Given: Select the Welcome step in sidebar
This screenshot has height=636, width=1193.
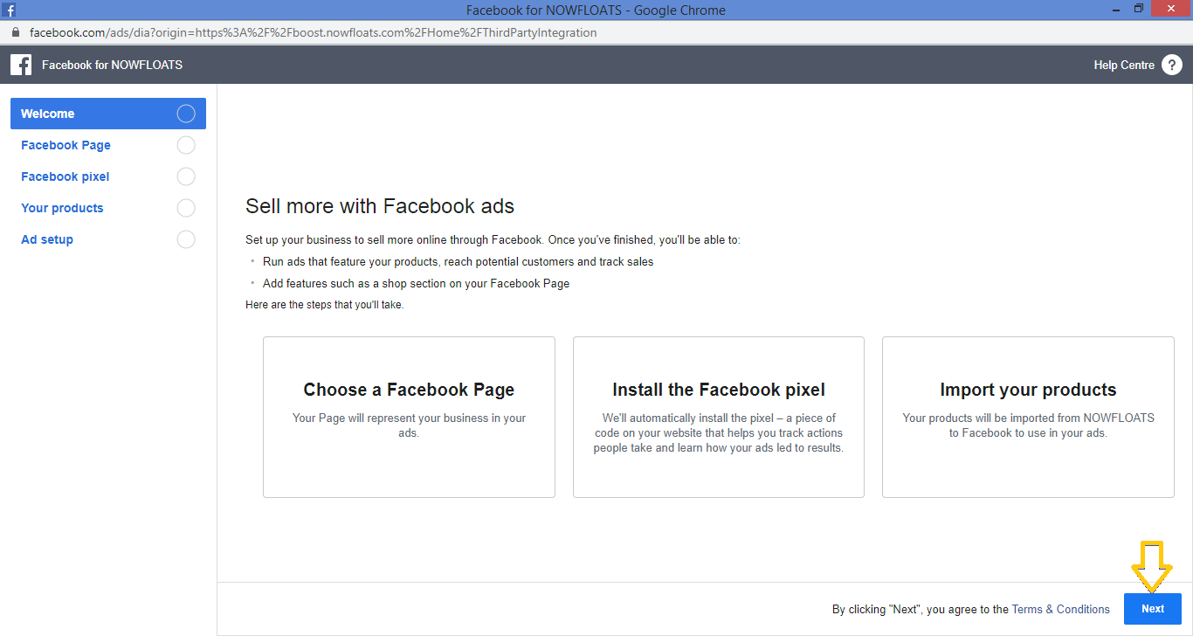Looking at the screenshot, I should click(108, 114).
